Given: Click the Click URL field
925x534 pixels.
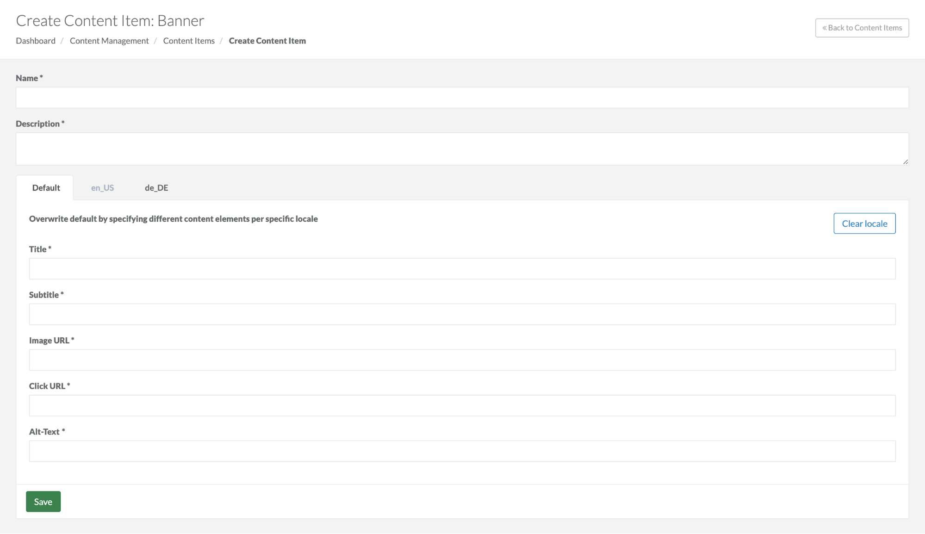Looking at the screenshot, I should 462,405.
